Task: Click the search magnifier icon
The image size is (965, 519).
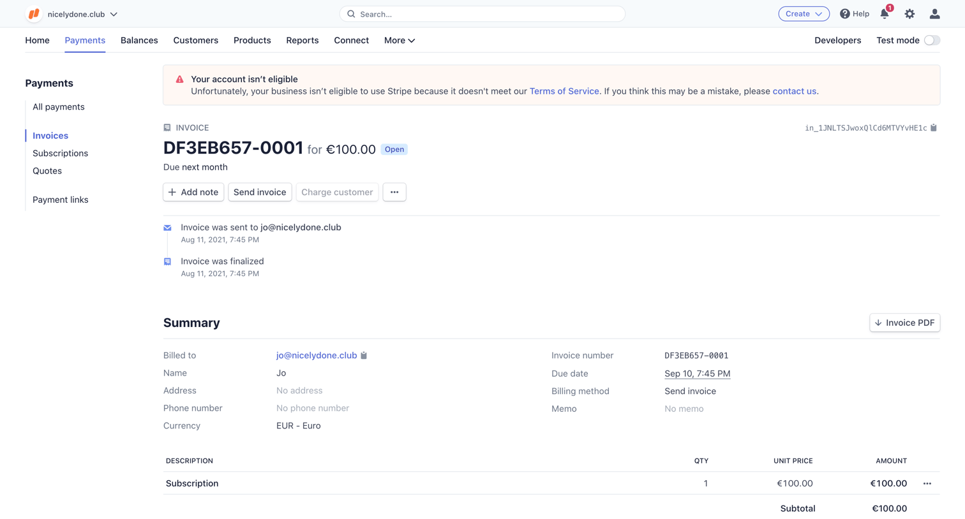Action: point(351,14)
